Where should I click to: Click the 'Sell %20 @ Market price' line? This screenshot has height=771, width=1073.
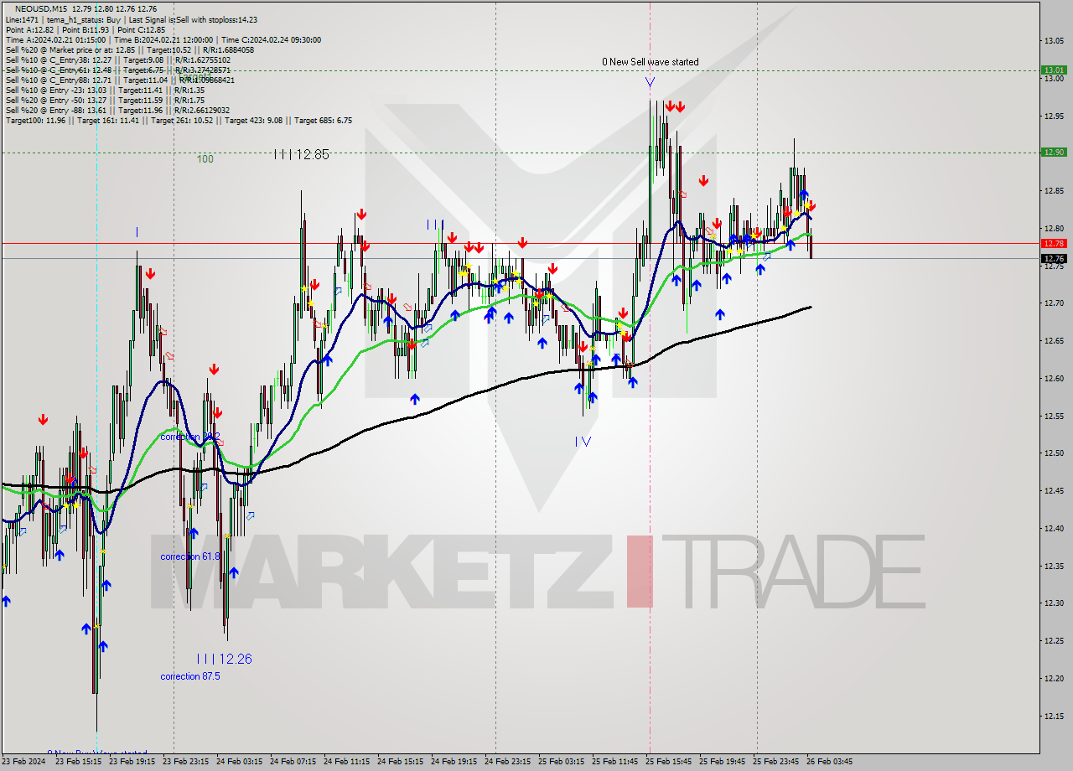point(130,49)
